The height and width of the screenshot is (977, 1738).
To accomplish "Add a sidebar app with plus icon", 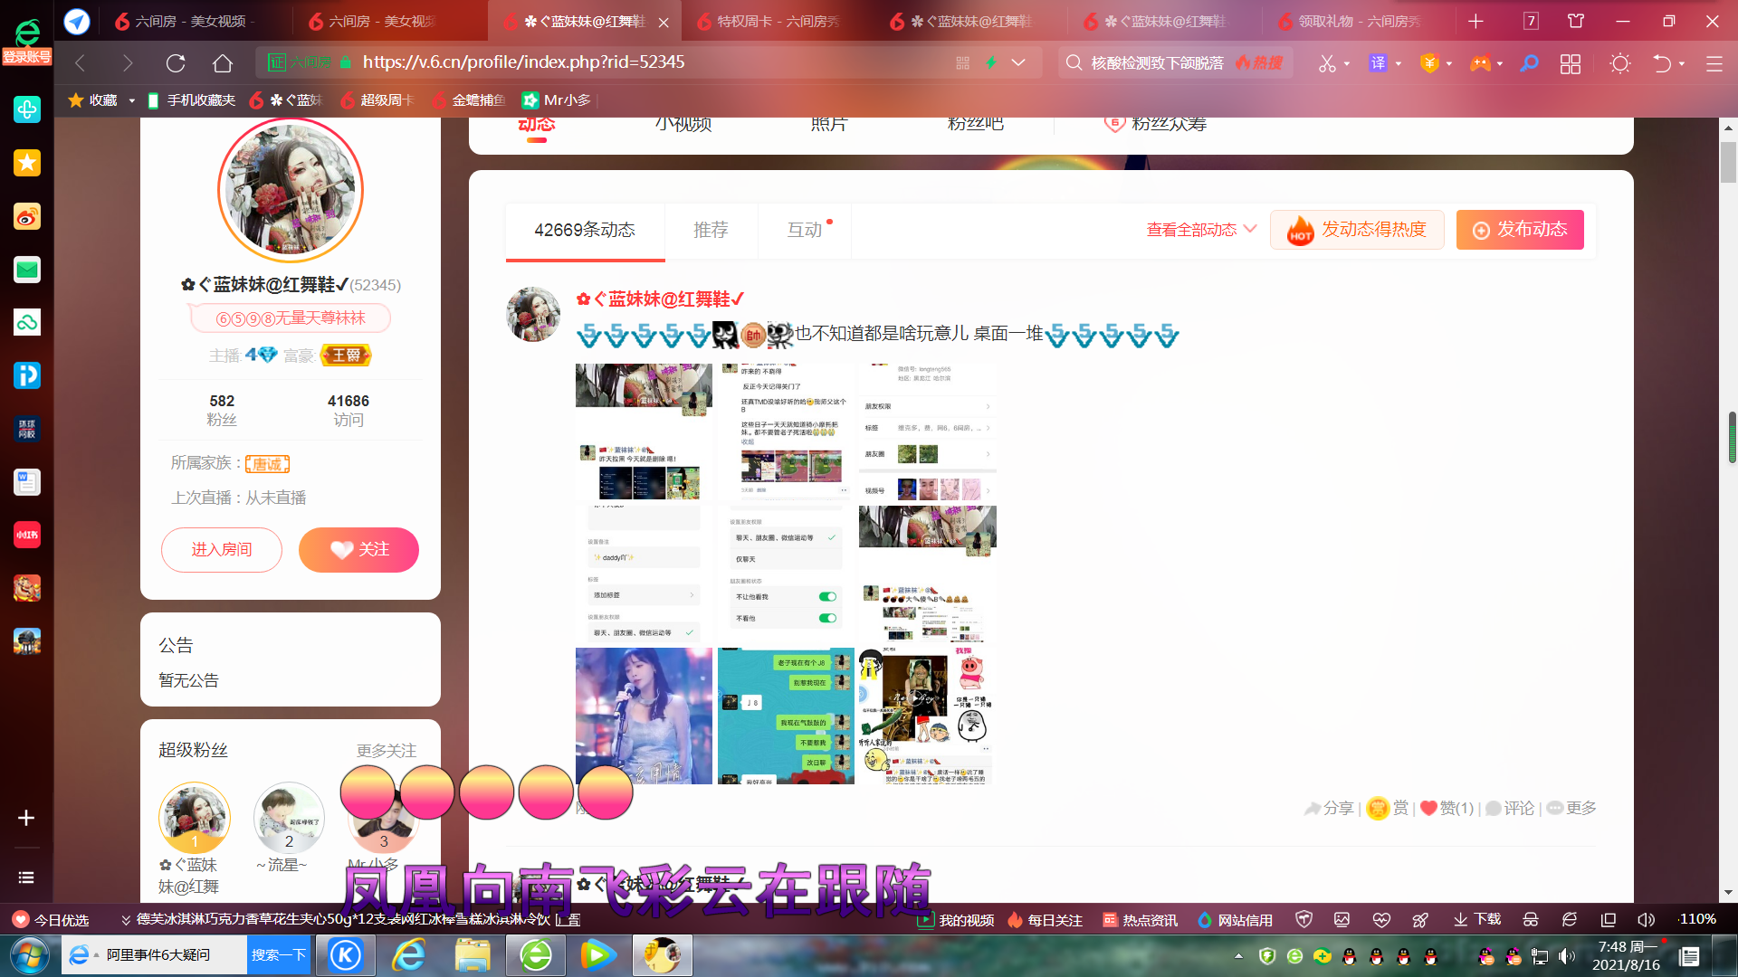I will point(26,818).
